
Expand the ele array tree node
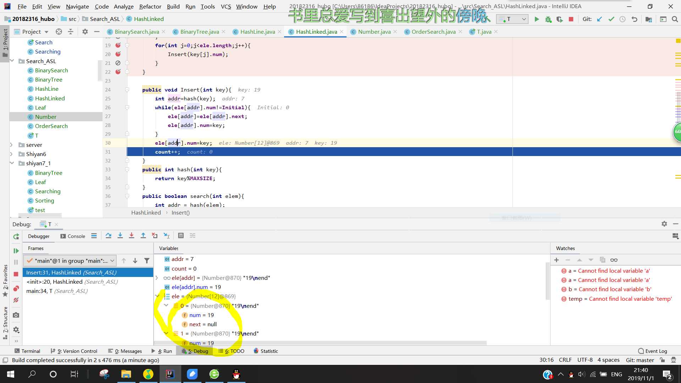coord(157,296)
